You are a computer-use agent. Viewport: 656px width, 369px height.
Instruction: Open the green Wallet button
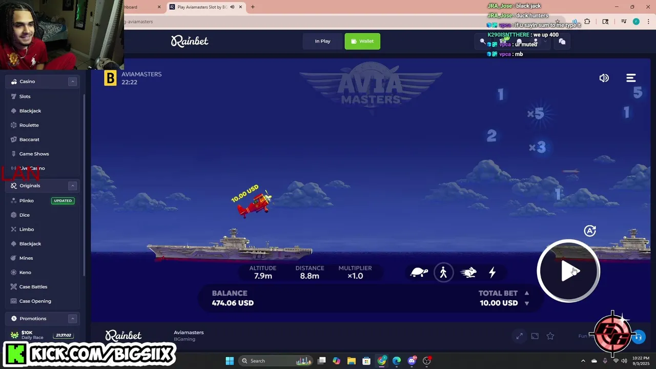tap(362, 41)
